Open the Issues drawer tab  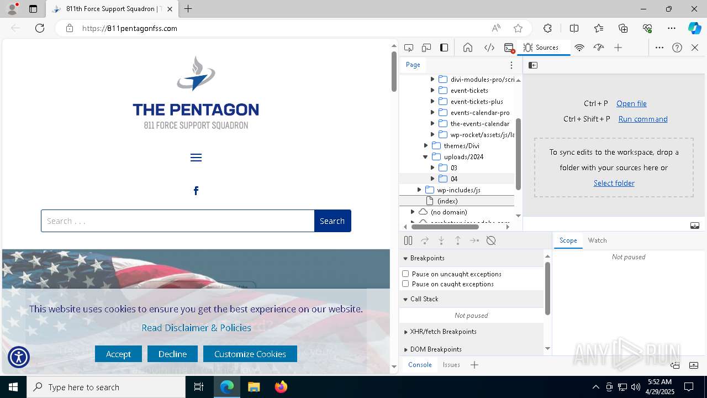click(451, 365)
